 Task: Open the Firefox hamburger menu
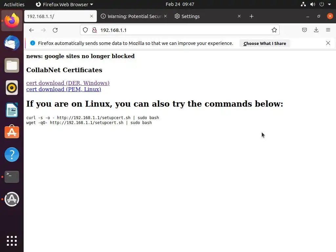pyautogui.click(x=328, y=30)
